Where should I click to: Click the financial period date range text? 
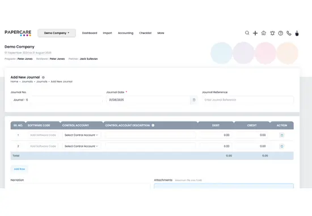pos(28,53)
